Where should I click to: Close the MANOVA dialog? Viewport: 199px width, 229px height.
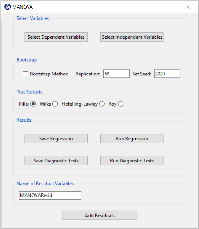tap(188, 7)
